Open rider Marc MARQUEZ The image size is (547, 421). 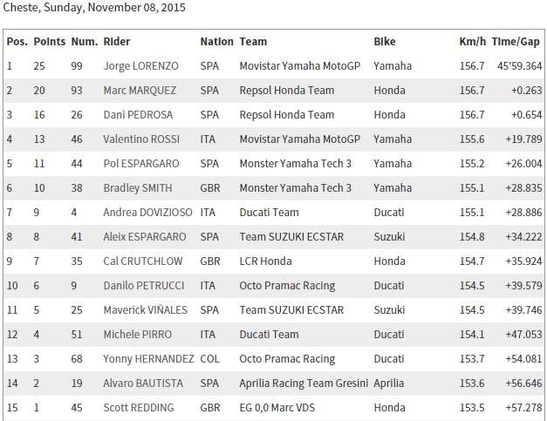coord(140,91)
